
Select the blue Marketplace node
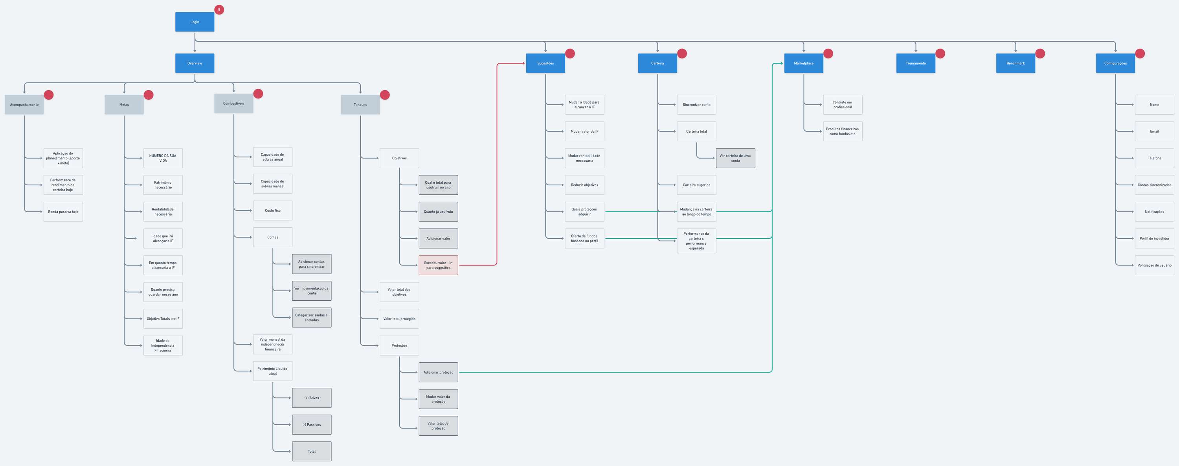[804, 63]
